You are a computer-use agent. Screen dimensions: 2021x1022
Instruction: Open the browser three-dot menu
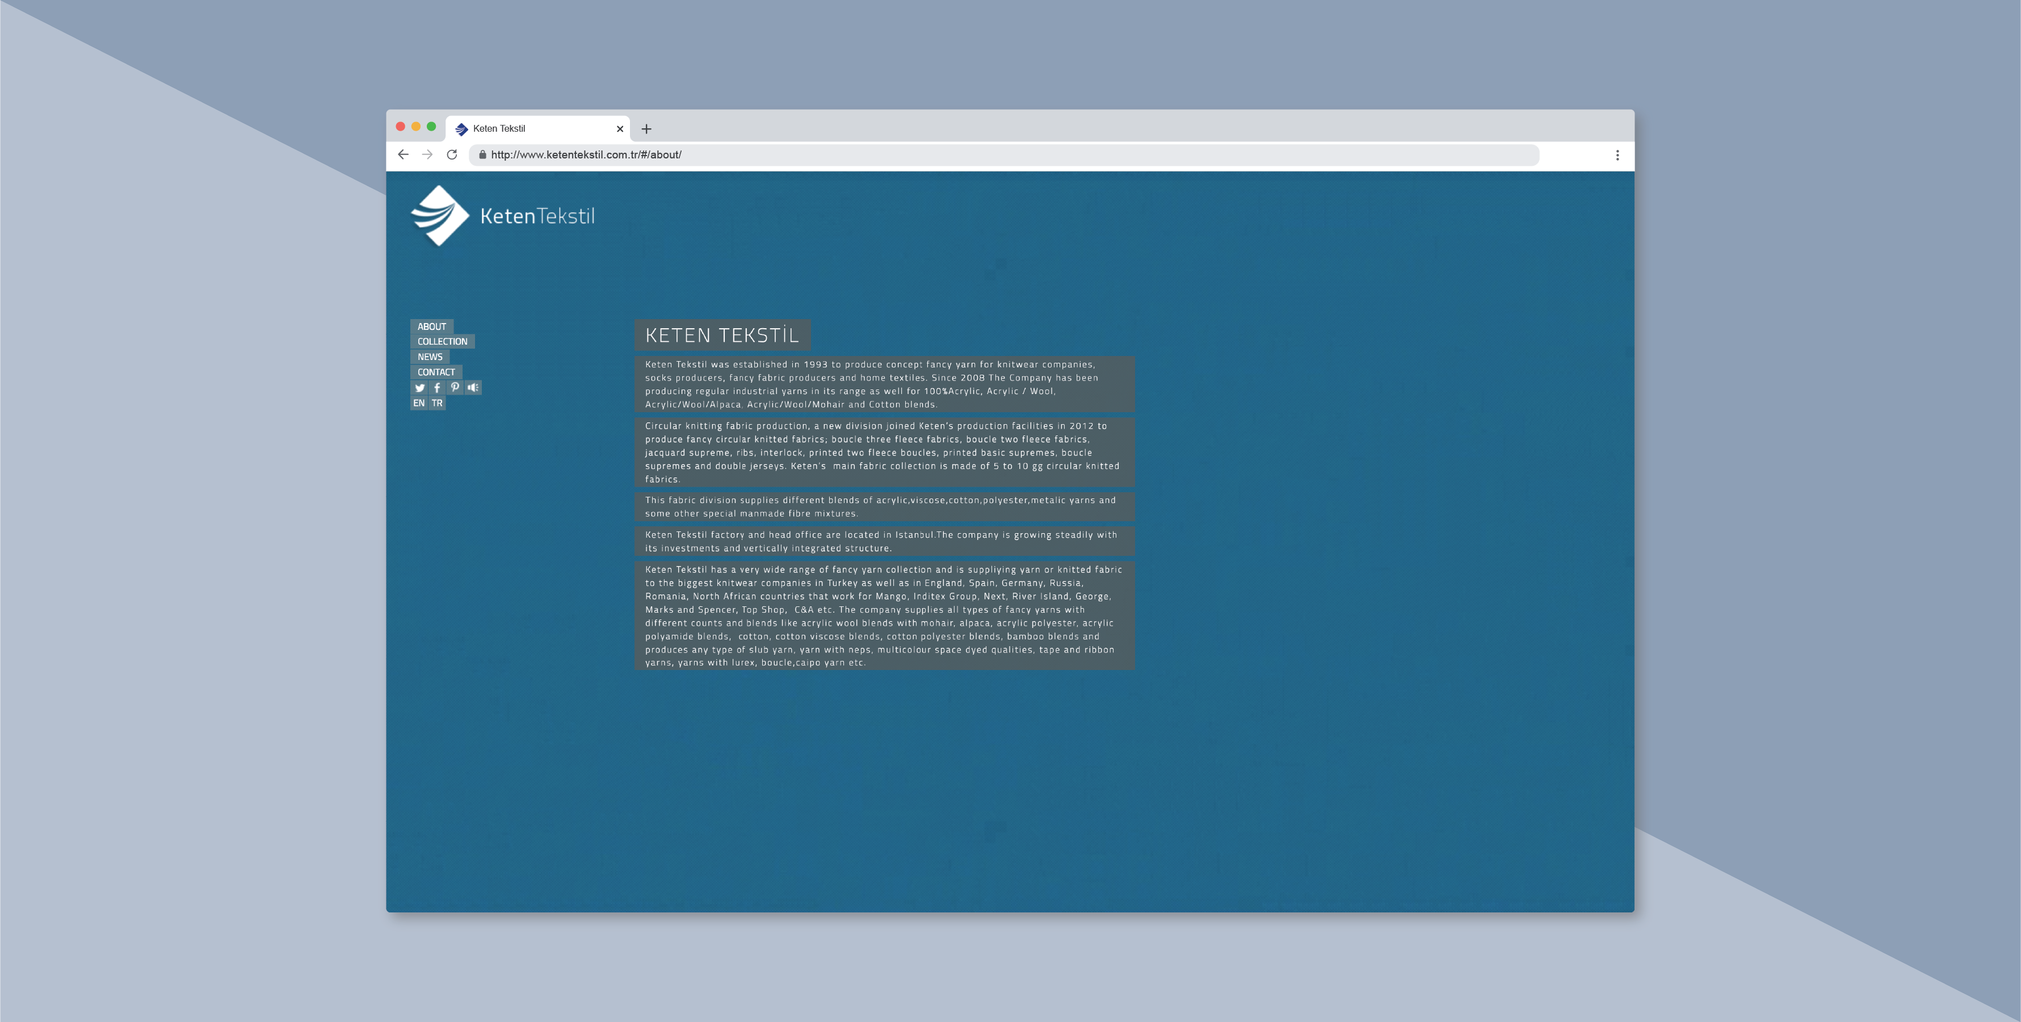coord(1617,156)
